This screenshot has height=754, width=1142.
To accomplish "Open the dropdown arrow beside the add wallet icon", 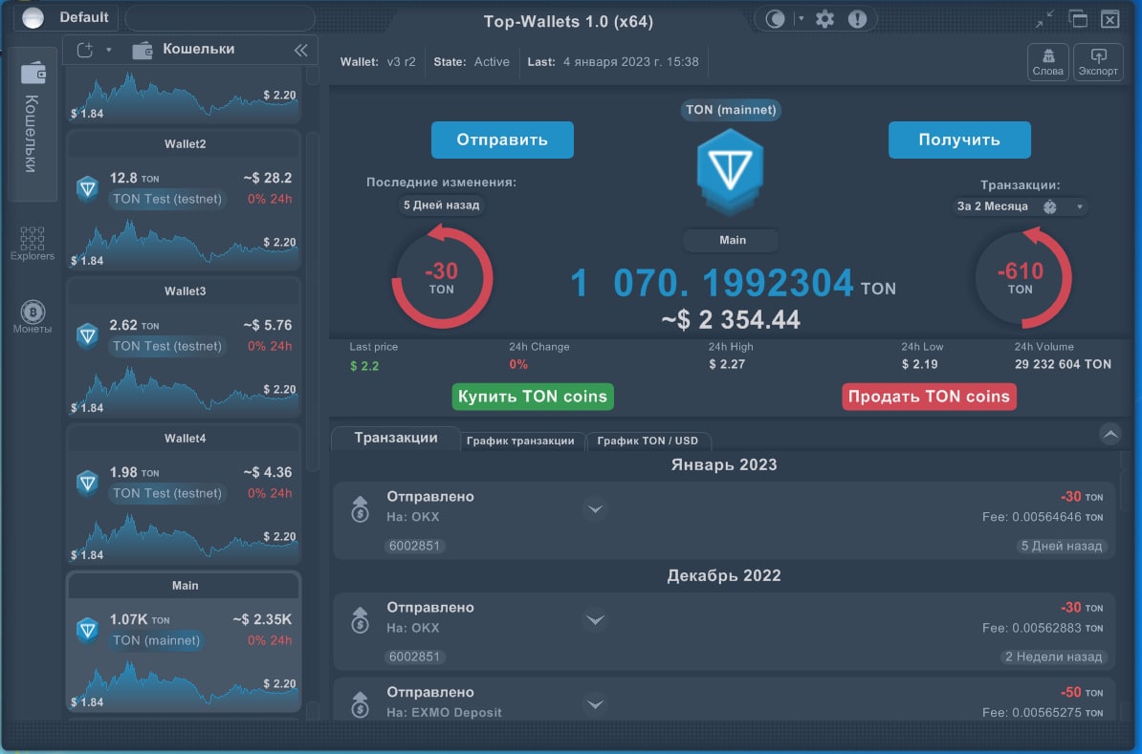I will 108,50.
